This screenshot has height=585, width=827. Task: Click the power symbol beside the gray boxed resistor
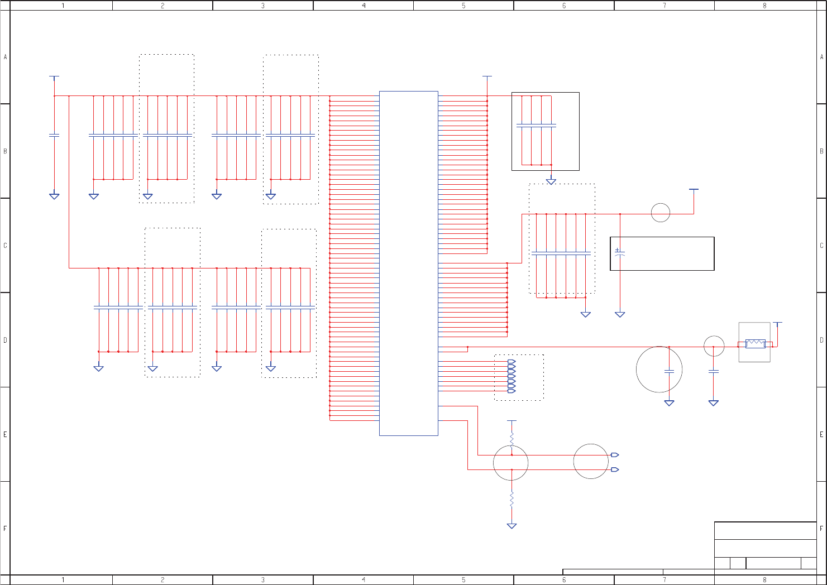[777, 324]
